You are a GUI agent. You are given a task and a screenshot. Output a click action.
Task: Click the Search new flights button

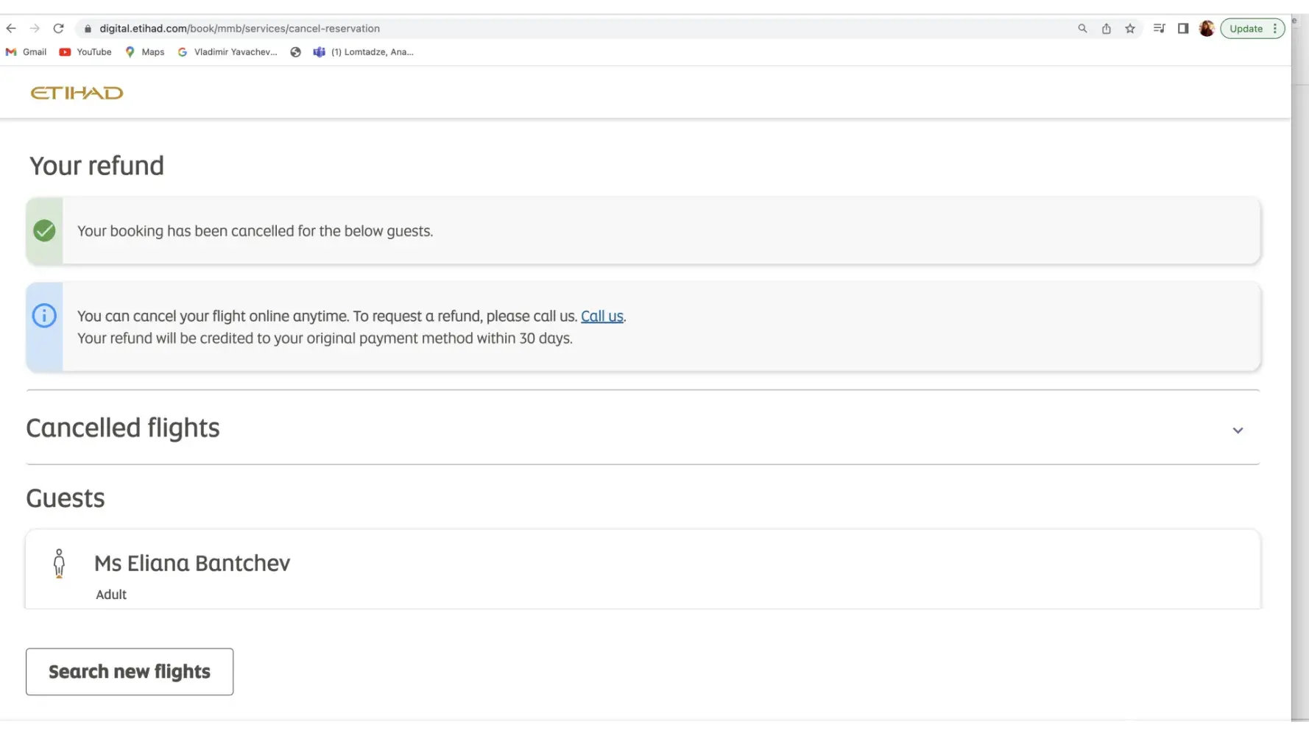pos(130,671)
